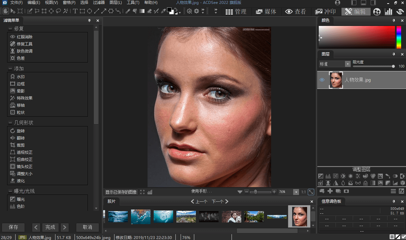Toggle the checkmark icon in the status bar
This screenshot has width=406, height=240.
tap(403, 237)
